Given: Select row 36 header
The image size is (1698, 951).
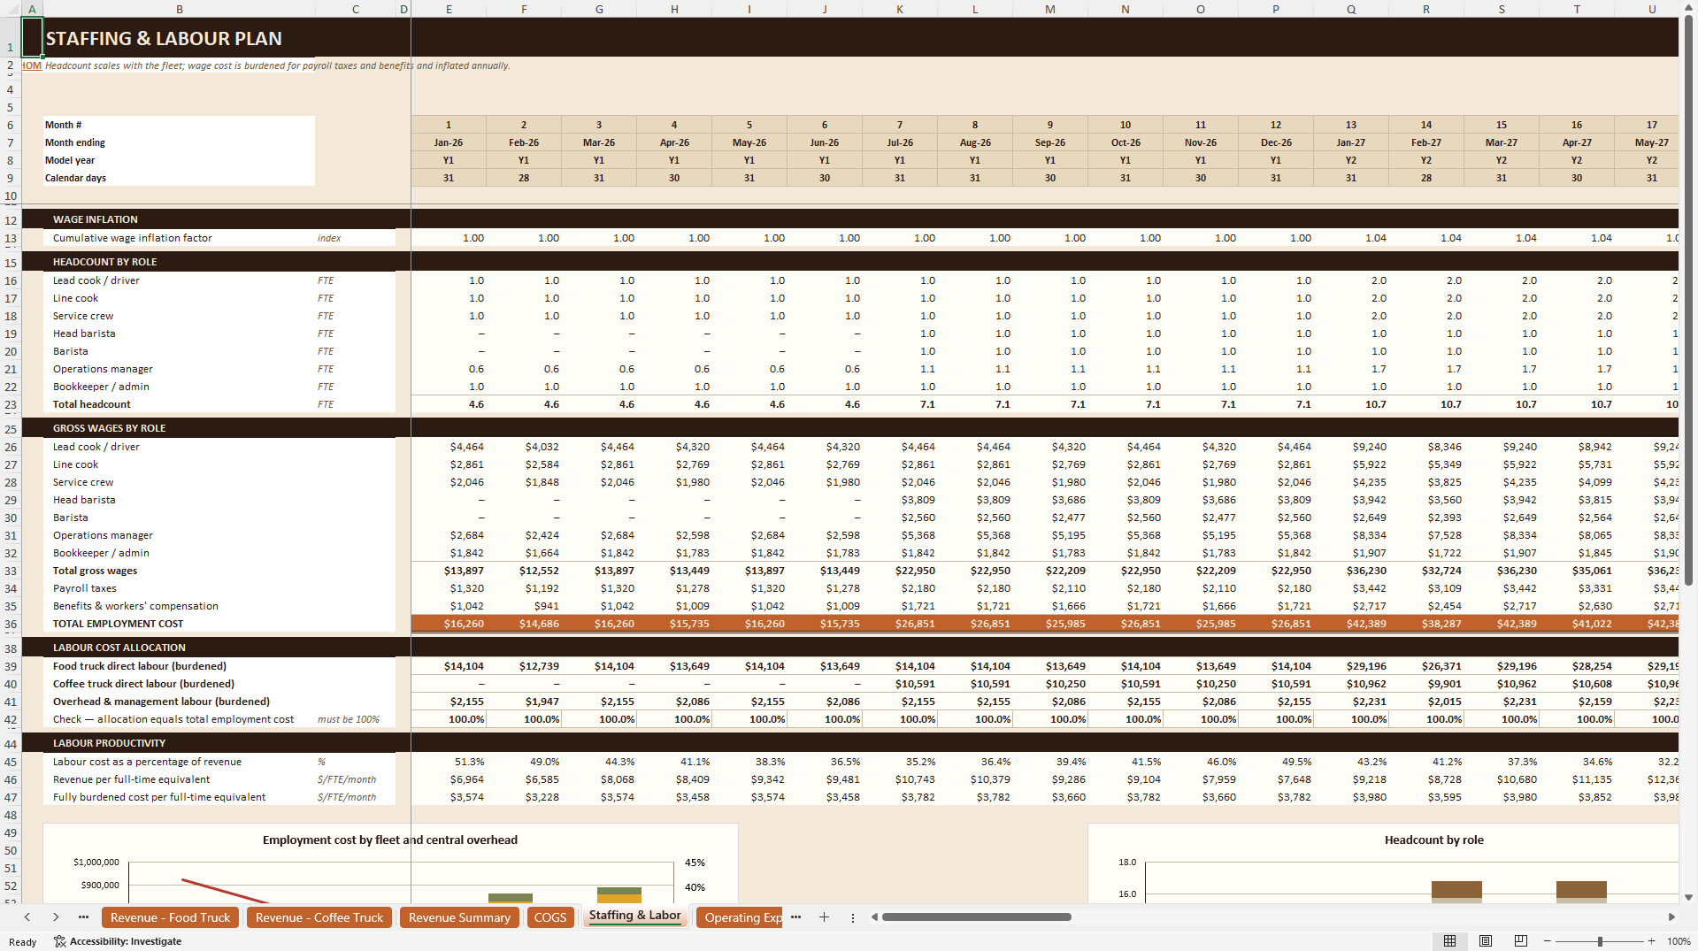Looking at the screenshot, I should click(11, 624).
